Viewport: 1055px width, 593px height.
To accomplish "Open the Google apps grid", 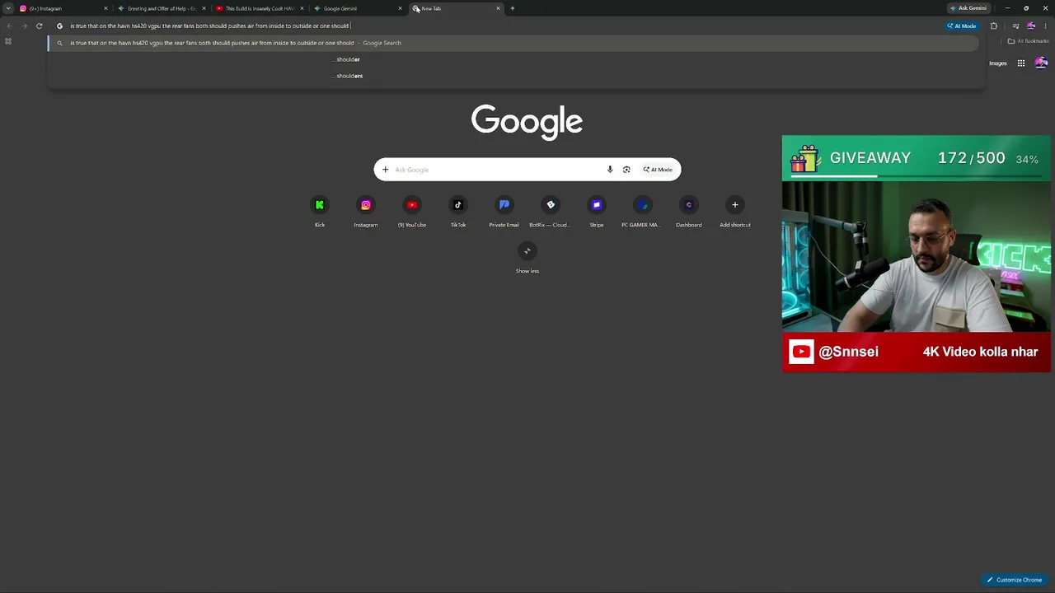I will [x=1020, y=63].
